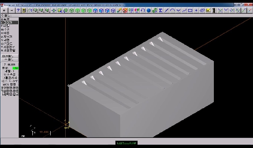The height and width of the screenshot is (148, 253).
Task: Select the Spline curve tool
Action: click(184, 11)
